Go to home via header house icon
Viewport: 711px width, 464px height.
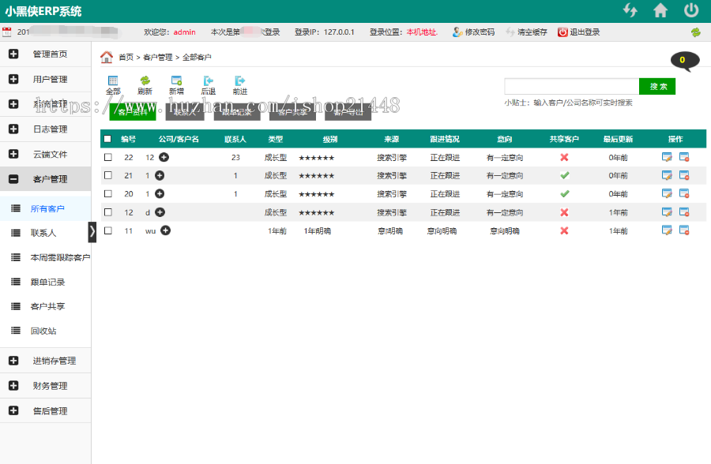coord(660,10)
